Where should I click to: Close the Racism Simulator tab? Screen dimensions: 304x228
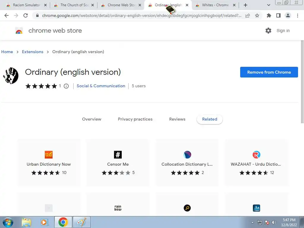point(45,5)
